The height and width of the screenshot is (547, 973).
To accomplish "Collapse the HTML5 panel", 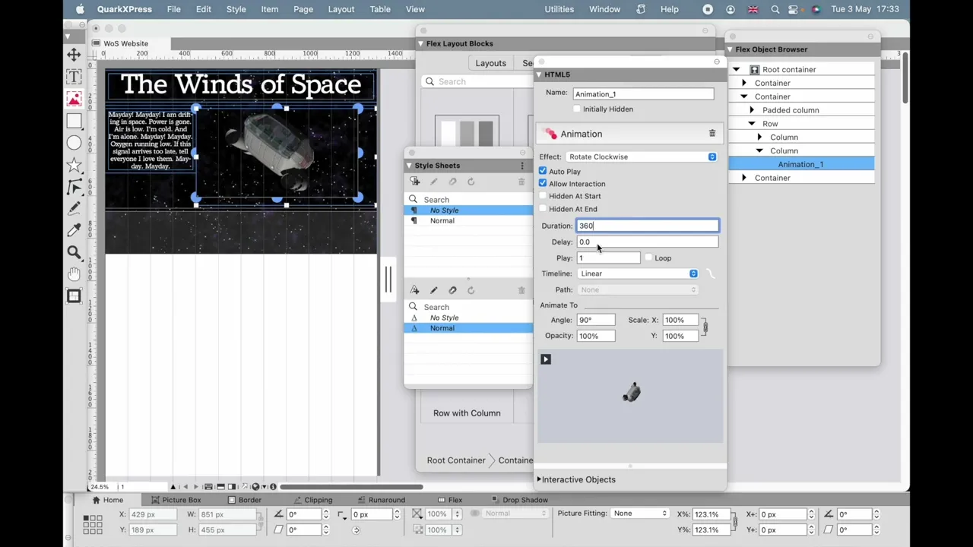I will [x=539, y=74].
